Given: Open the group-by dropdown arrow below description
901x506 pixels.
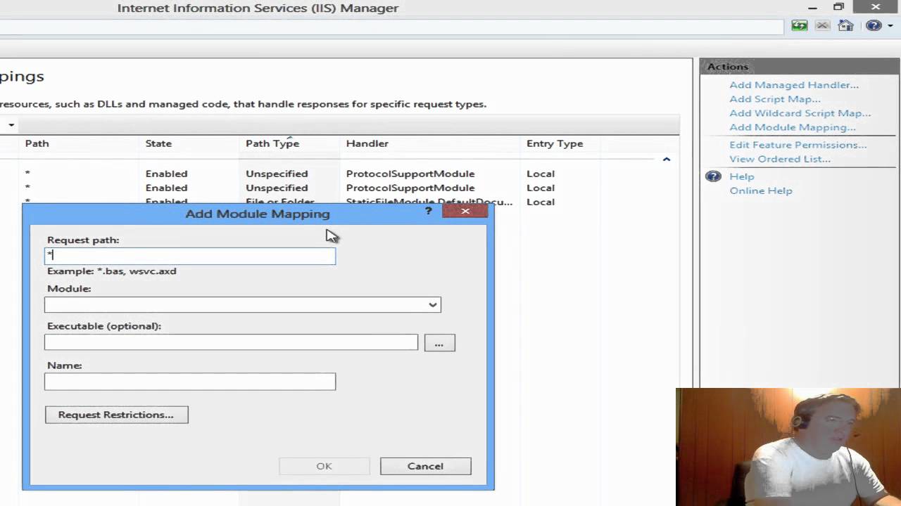Looking at the screenshot, I should (11, 125).
